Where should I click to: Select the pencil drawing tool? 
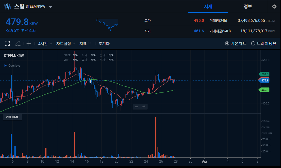pos(18,43)
